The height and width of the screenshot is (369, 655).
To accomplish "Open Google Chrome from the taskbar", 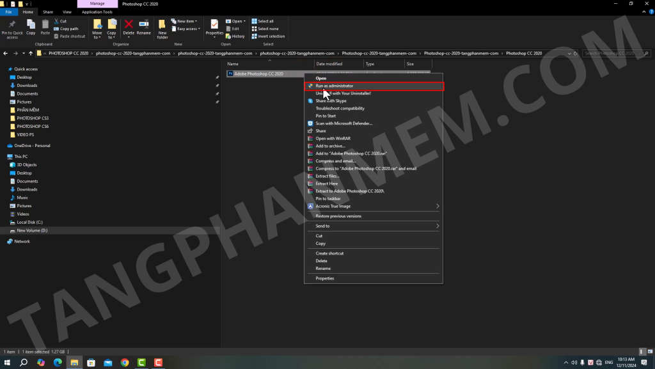I will tap(125, 363).
